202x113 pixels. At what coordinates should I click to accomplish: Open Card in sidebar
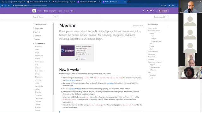click(x=36, y=65)
